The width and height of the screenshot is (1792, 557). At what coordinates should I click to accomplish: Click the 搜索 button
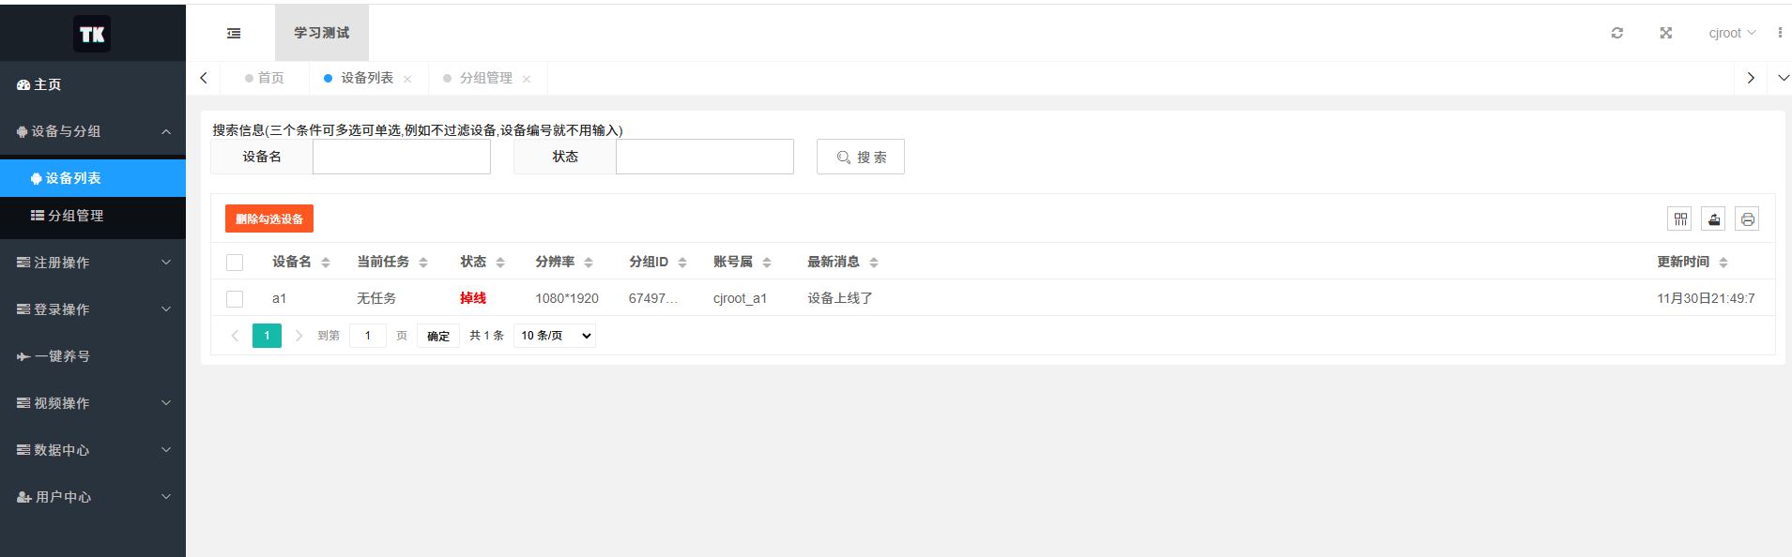click(861, 157)
